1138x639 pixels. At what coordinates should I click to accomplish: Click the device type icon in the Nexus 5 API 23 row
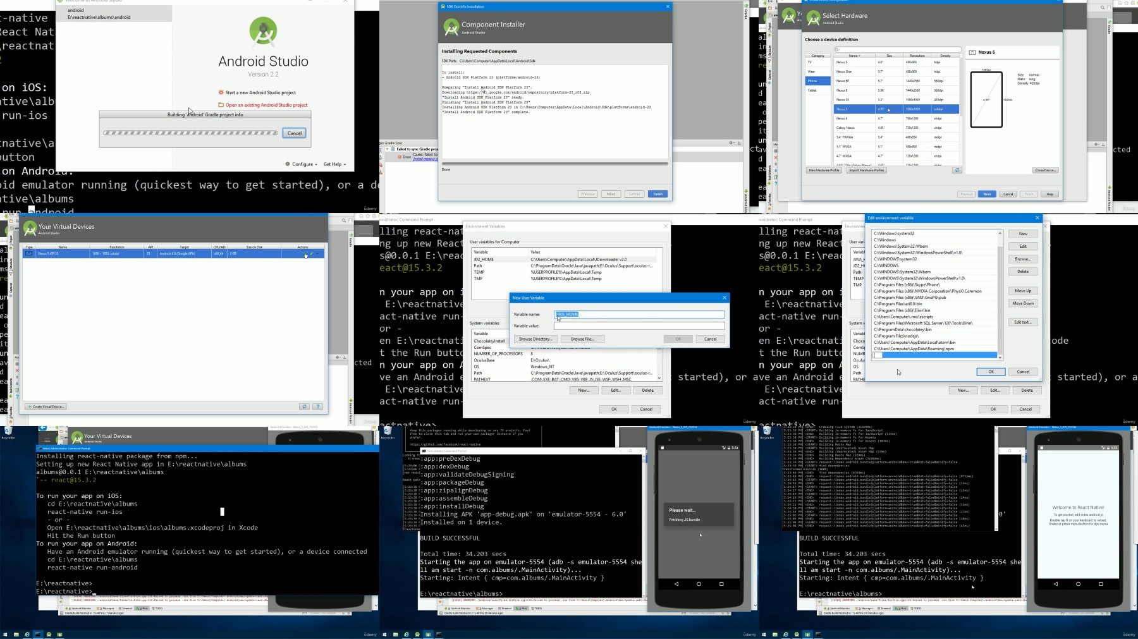pos(28,253)
